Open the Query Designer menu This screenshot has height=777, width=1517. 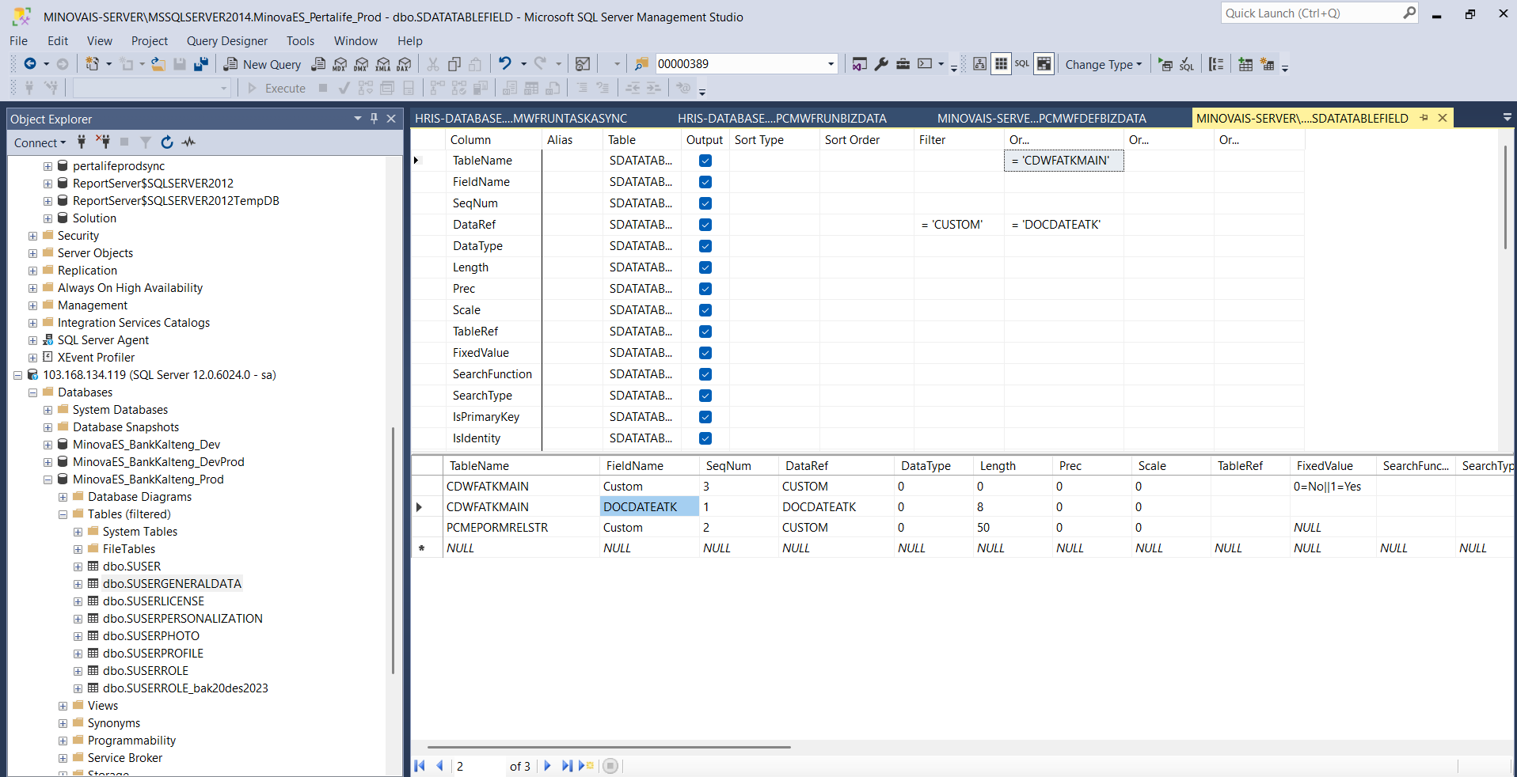227,40
